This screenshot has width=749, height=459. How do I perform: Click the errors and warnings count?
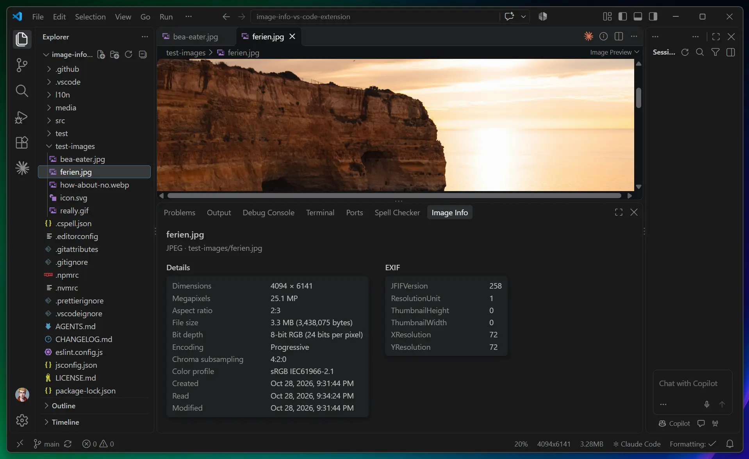(x=98, y=444)
